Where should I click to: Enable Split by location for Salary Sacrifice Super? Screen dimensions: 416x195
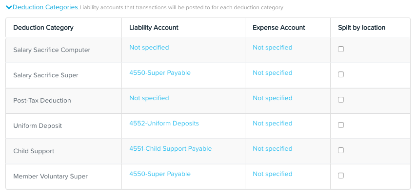click(x=341, y=74)
